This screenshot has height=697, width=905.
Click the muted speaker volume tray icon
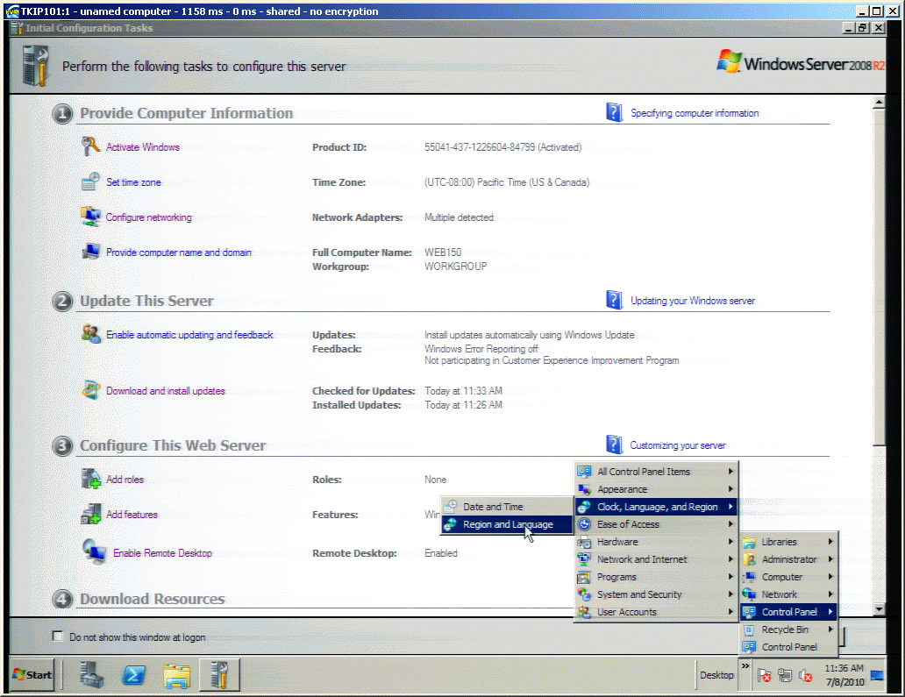coord(806,675)
